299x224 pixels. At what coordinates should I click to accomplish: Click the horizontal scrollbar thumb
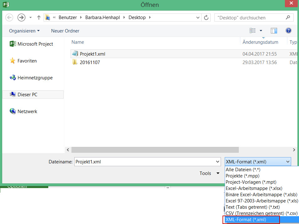(x=155, y=150)
